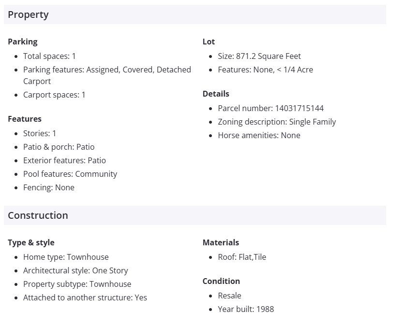This screenshot has width=404, height=325.
Task: Click the Fencing: None entry
Action: coord(49,187)
